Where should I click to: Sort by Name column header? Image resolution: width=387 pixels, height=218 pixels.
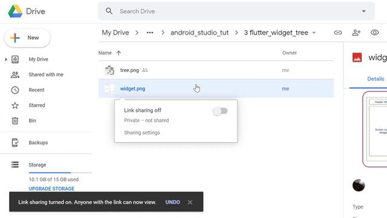(105, 53)
